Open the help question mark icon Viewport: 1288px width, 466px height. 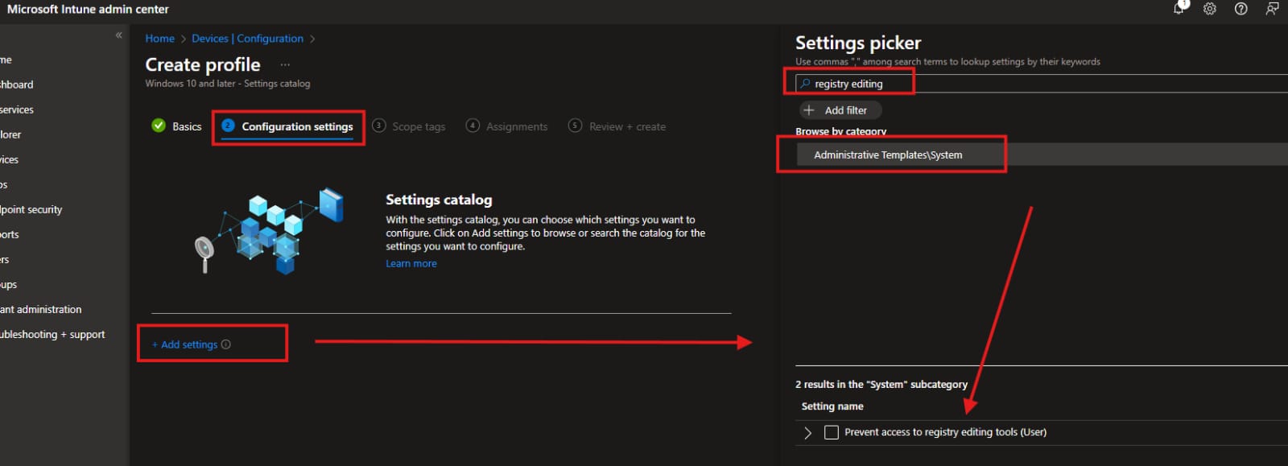click(x=1241, y=9)
